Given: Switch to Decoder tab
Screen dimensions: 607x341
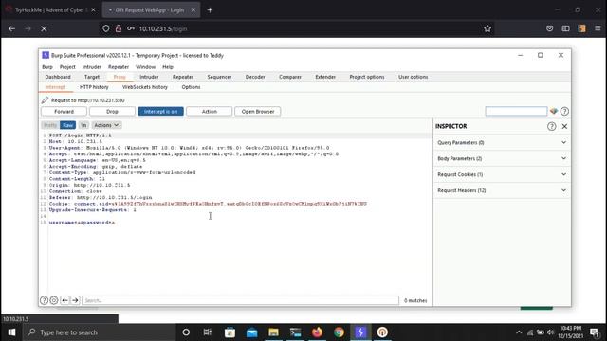Looking at the screenshot, I should (x=255, y=77).
